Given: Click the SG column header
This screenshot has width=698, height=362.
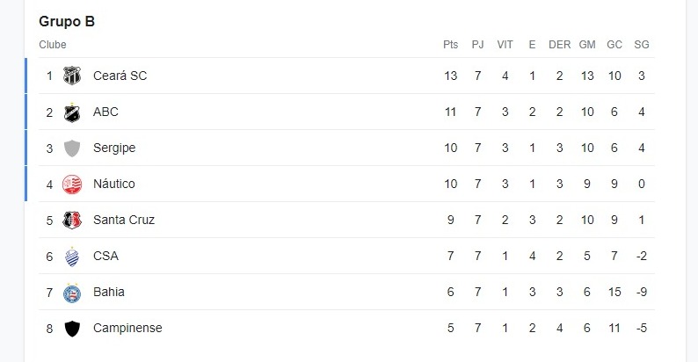Looking at the screenshot, I should pos(641,45).
